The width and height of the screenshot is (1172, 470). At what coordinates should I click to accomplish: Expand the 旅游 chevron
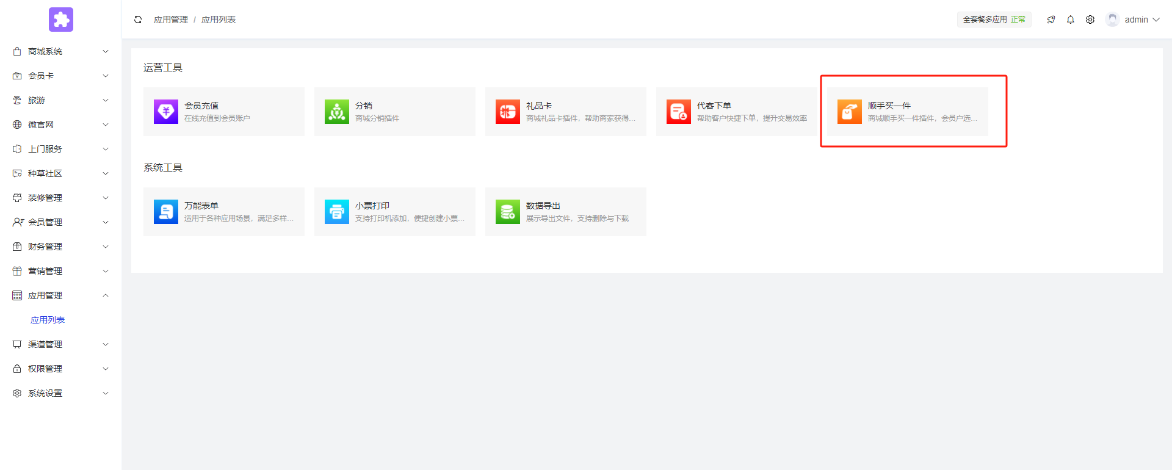click(x=106, y=100)
